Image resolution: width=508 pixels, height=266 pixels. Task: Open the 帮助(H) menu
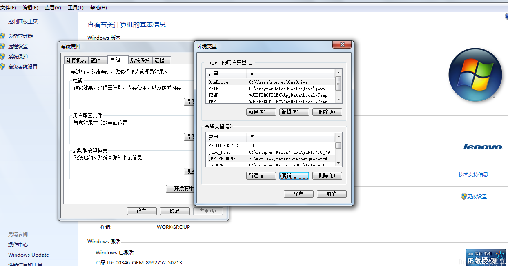98,8
